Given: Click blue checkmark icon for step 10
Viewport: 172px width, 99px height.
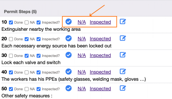Looking at the screenshot, I should point(69,22).
